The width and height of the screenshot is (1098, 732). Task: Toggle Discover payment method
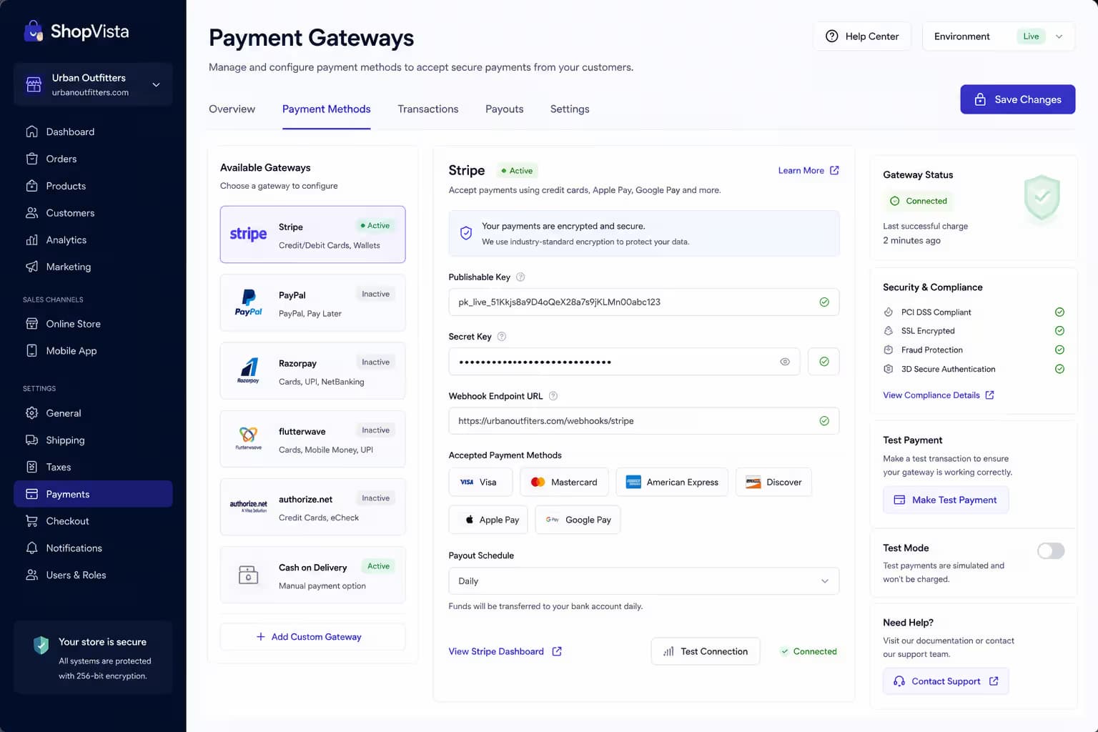(x=773, y=482)
